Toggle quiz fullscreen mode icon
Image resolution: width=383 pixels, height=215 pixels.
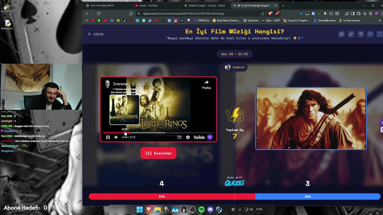380,34
